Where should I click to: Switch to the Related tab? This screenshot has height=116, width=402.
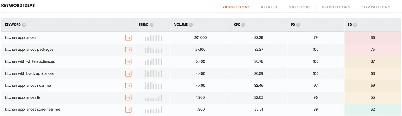point(269,7)
